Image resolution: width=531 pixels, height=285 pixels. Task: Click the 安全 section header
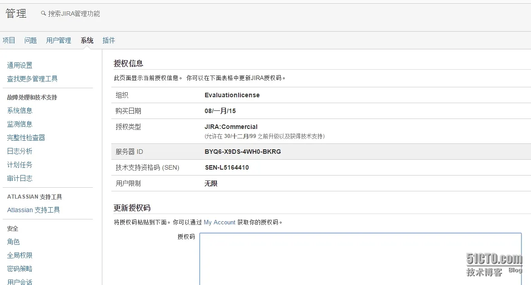click(x=13, y=228)
